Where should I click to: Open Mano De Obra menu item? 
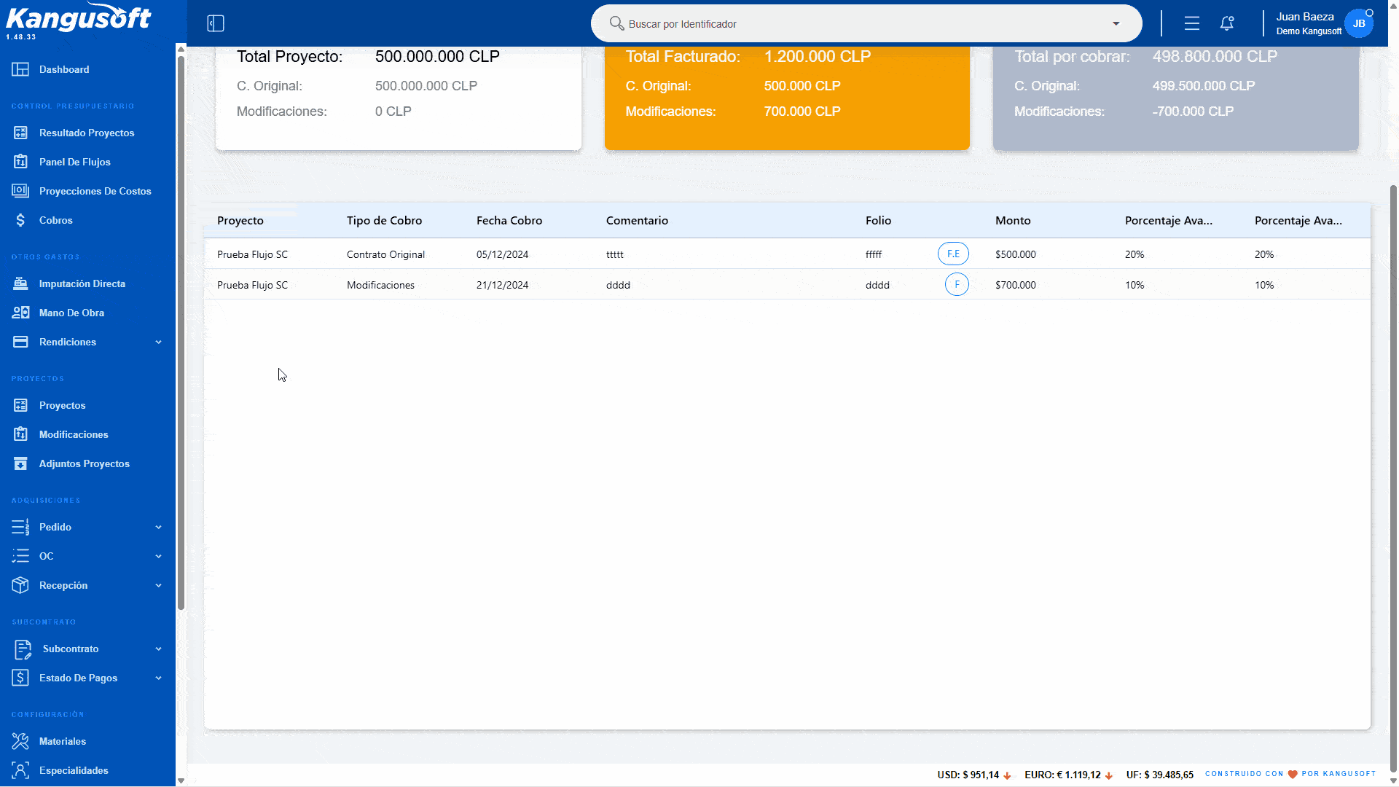click(71, 313)
